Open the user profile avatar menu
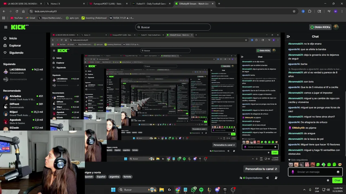Image resolution: width=346 pixels, height=194 pixels. 336,27
